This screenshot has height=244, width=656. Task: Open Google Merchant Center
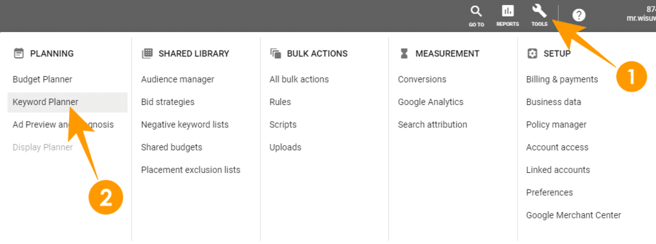pos(573,215)
